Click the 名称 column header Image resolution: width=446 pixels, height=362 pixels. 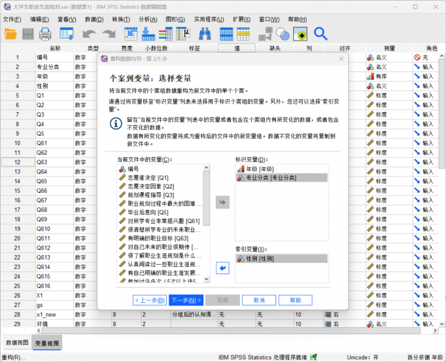click(54, 49)
